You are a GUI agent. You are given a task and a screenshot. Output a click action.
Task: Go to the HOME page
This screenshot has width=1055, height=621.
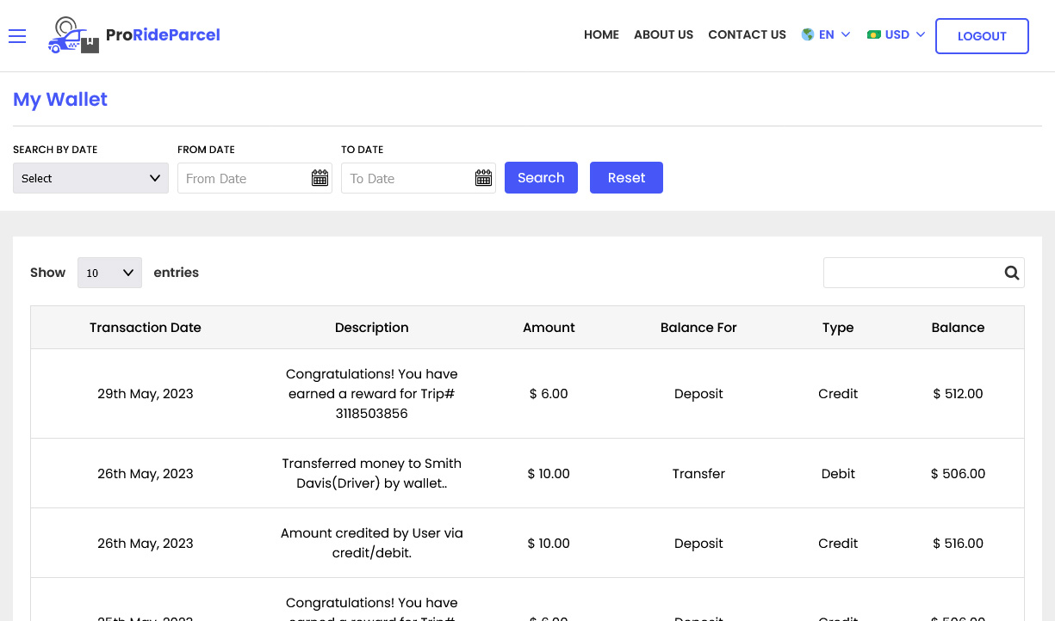pyautogui.click(x=601, y=34)
